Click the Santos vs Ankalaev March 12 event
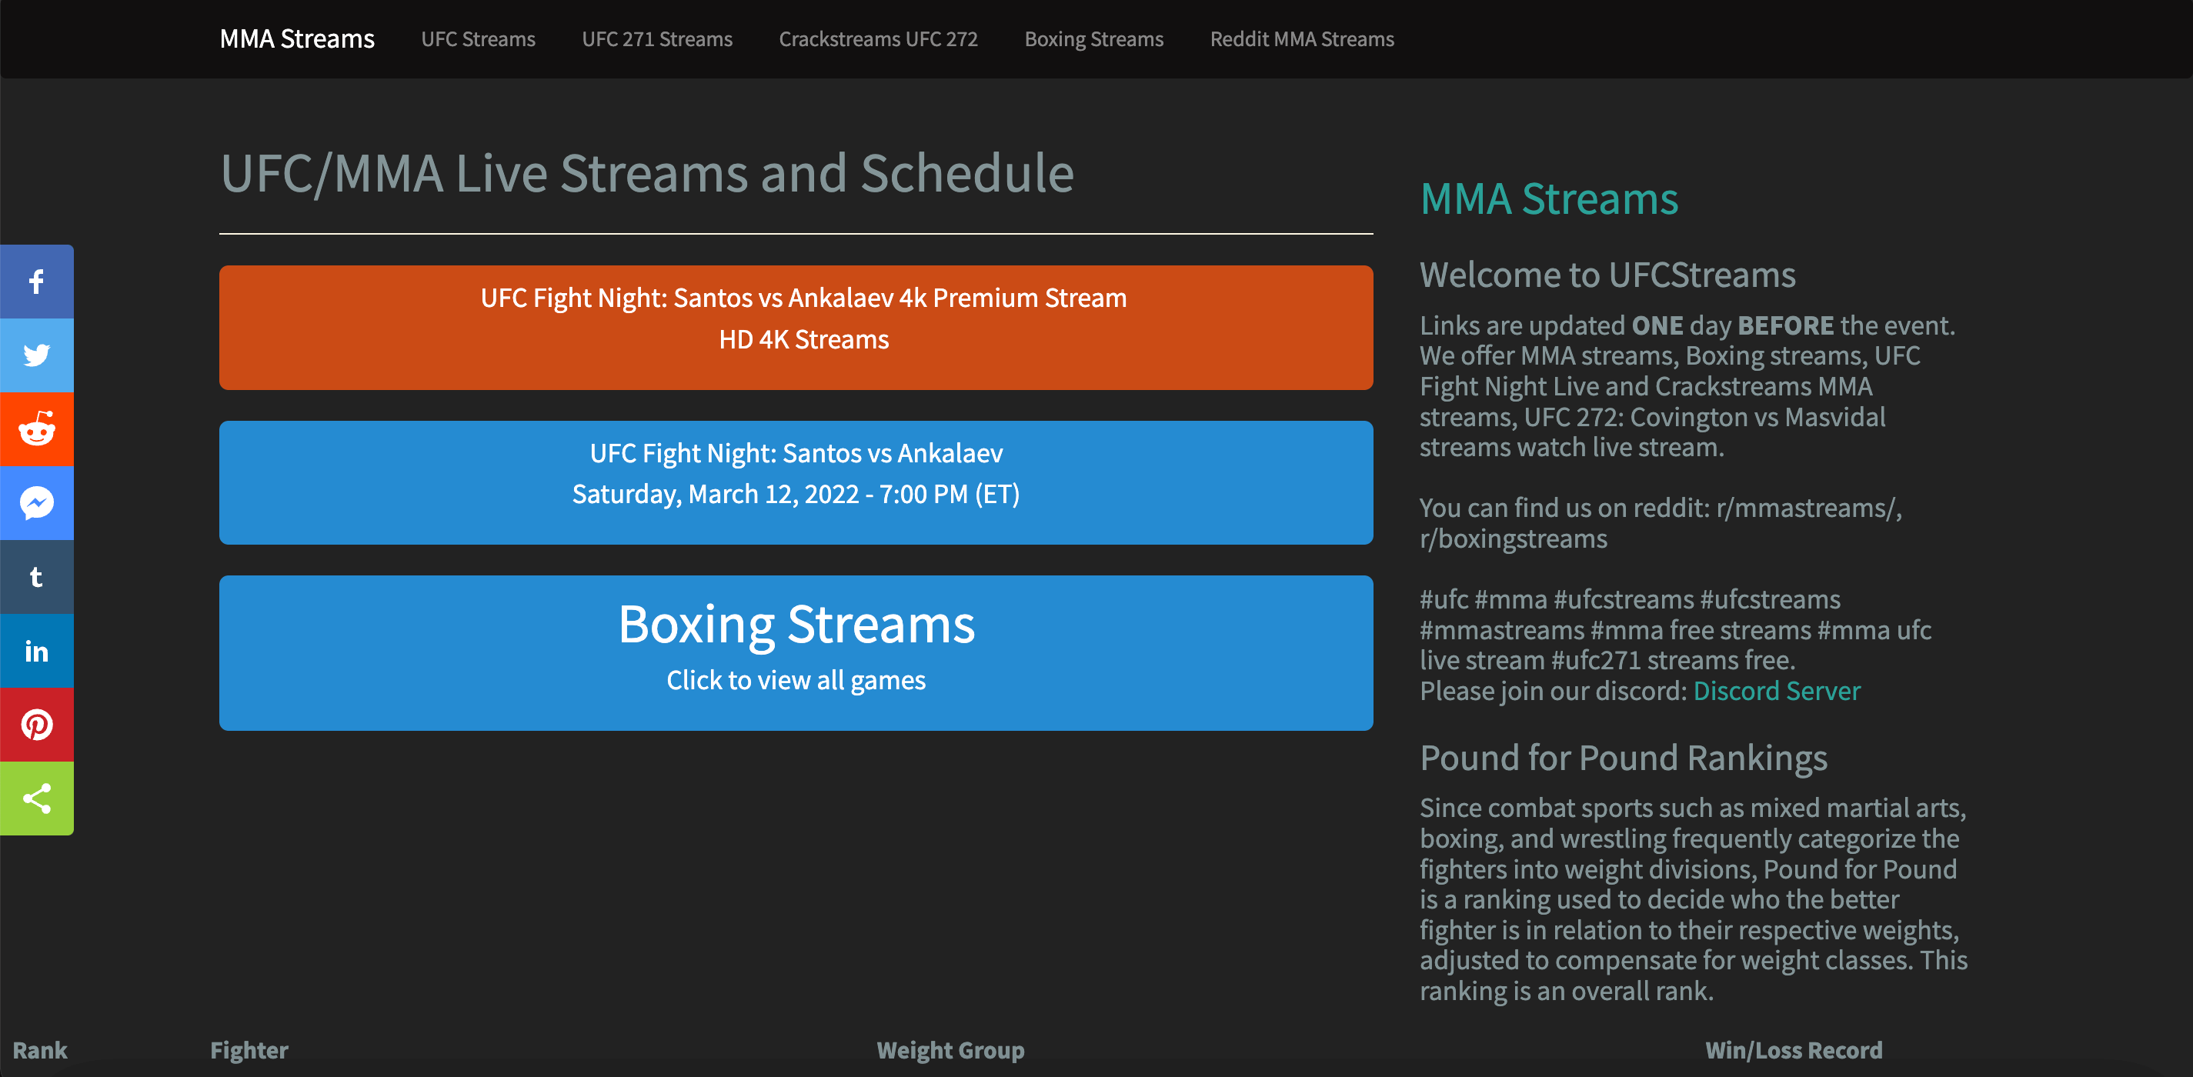The height and width of the screenshot is (1077, 2193). pos(795,482)
